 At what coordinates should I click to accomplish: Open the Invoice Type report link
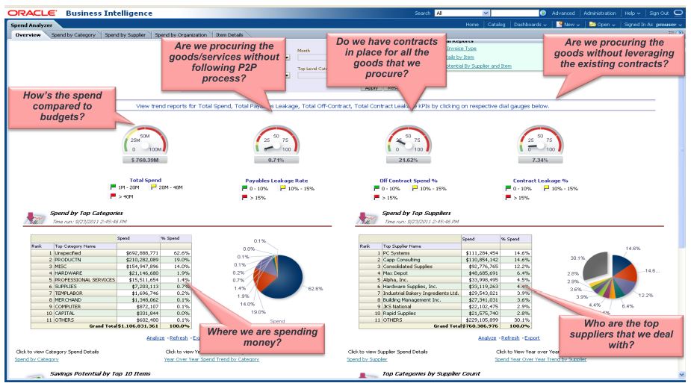[462, 49]
